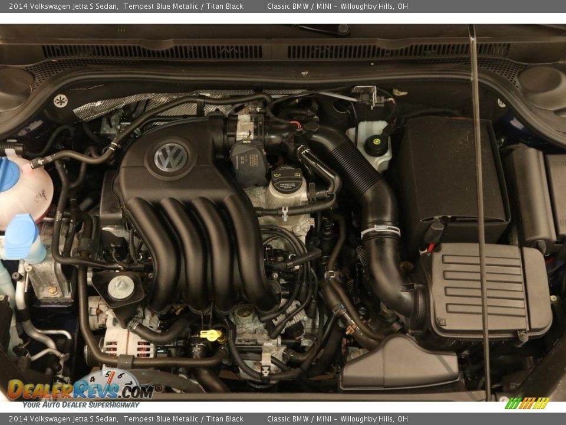Click the striped logo in bottom-right corner

click(526, 403)
